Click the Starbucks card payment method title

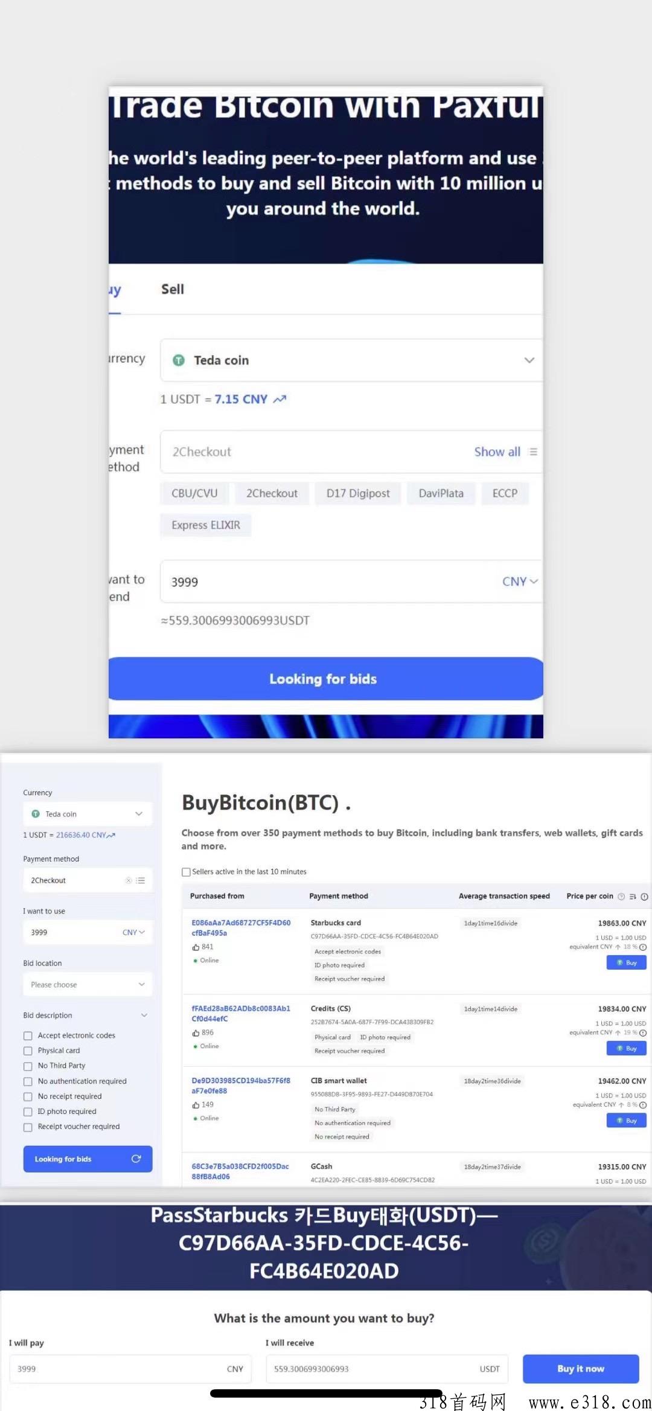coord(336,923)
